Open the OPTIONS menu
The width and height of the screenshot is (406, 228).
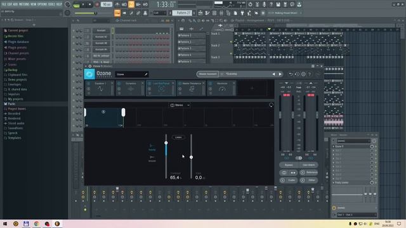pyautogui.click(x=43, y=4)
